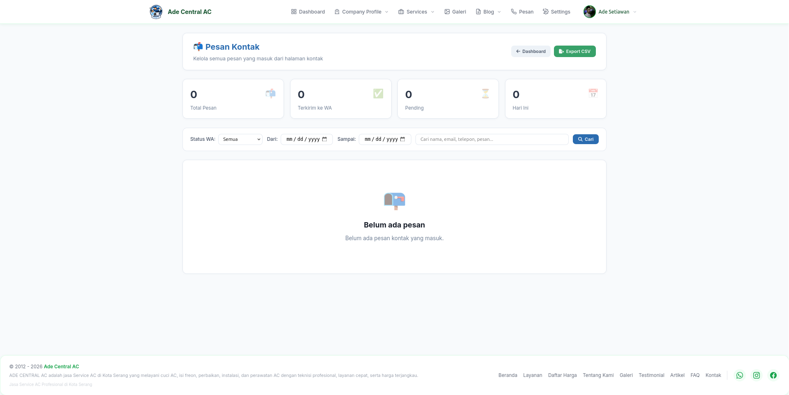Image resolution: width=789 pixels, height=395 pixels.
Task: Open the calendar picker in the Dari date field
Action: tap(325, 139)
